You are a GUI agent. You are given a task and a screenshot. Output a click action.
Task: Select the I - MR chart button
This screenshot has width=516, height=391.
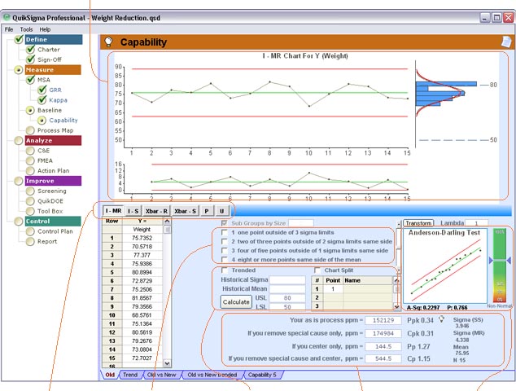pyautogui.click(x=113, y=211)
